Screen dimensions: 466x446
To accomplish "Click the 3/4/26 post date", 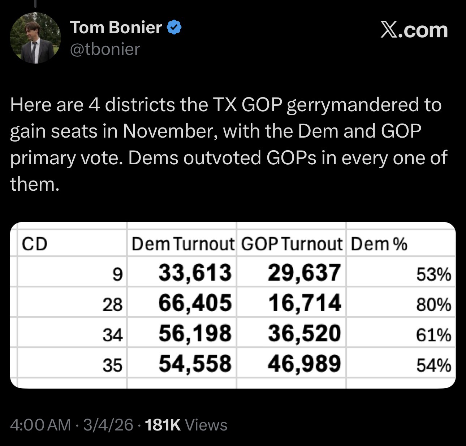I will point(108,425).
